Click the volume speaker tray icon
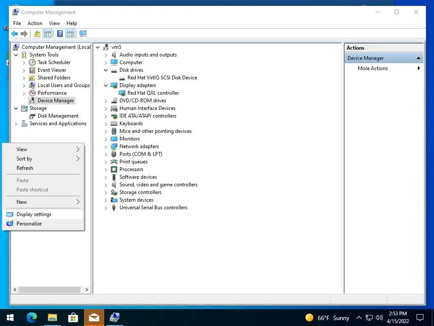The image size is (434, 326). tap(379, 318)
